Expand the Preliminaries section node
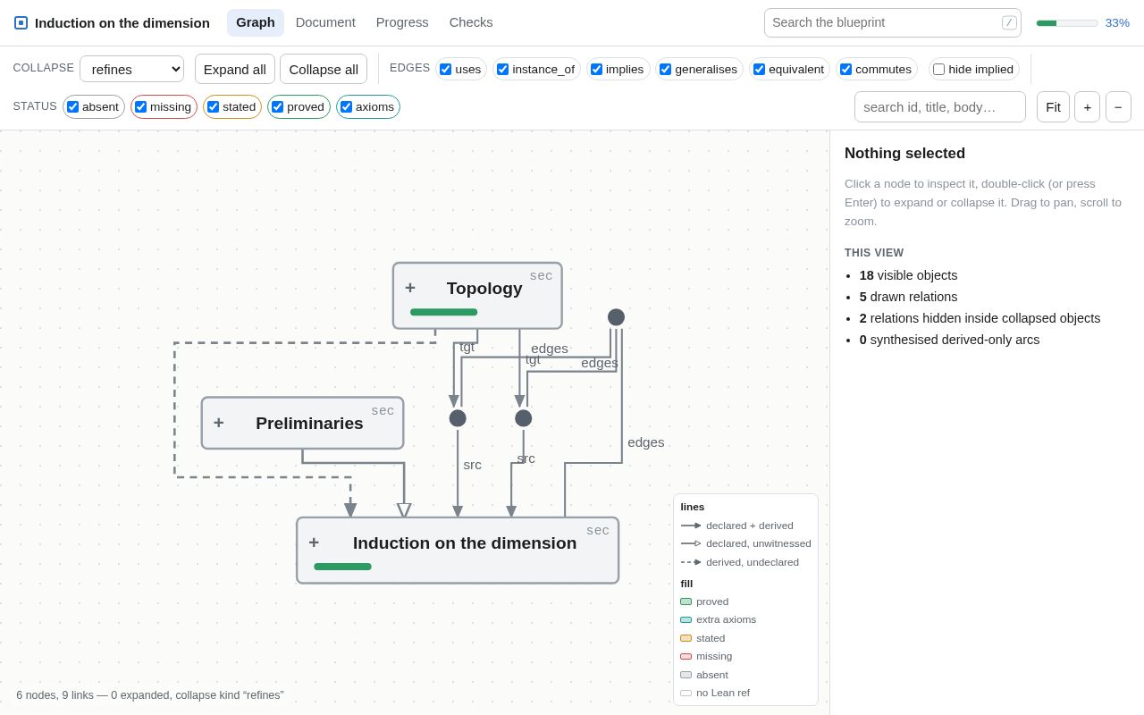 click(x=219, y=423)
